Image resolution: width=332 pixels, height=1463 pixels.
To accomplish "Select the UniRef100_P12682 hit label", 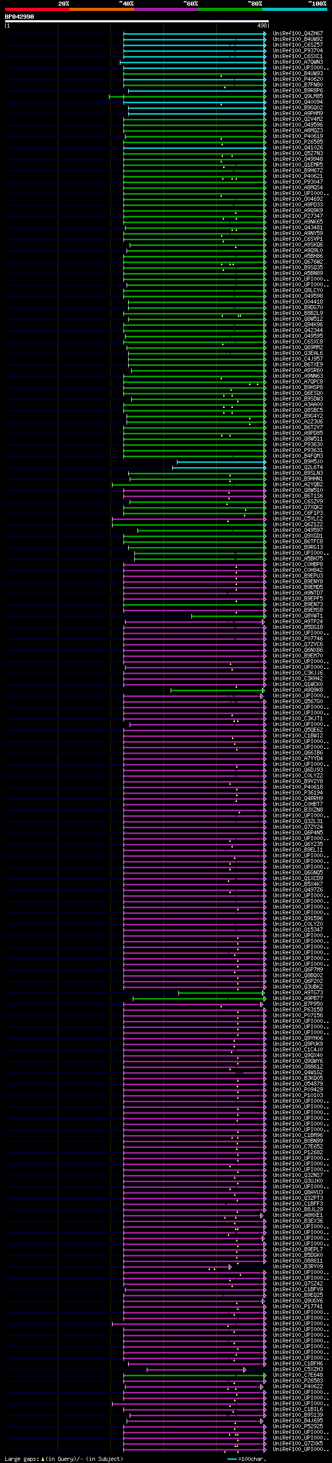I will pyautogui.click(x=298, y=1152).
